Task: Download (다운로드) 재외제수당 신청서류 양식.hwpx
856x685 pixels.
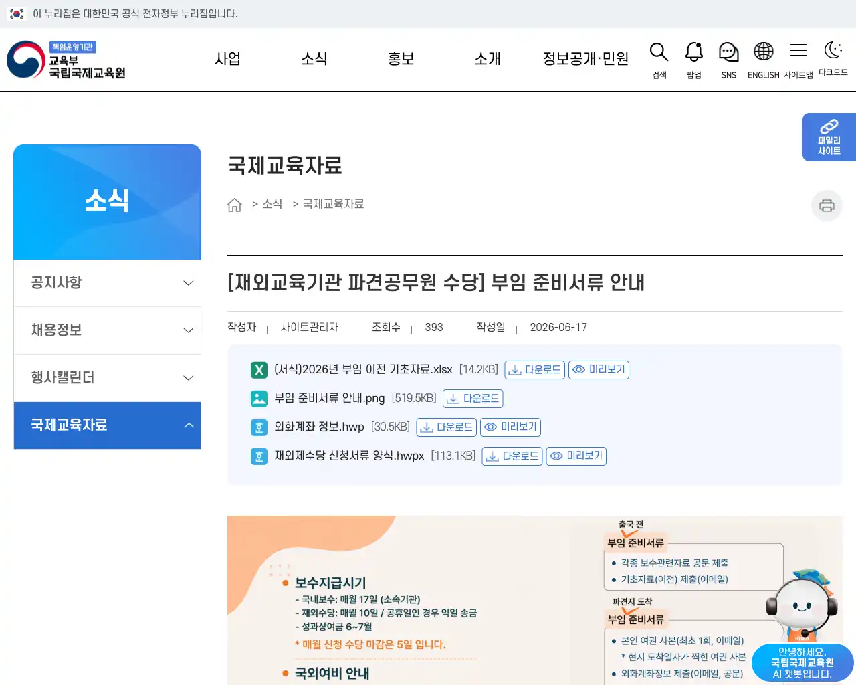Action: click(512, 456)
